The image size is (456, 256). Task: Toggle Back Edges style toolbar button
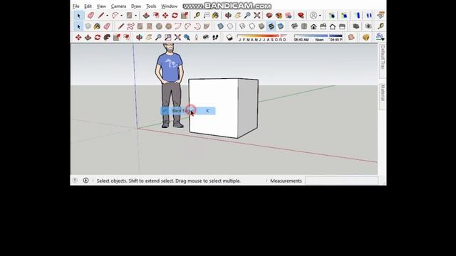[230, 26]
